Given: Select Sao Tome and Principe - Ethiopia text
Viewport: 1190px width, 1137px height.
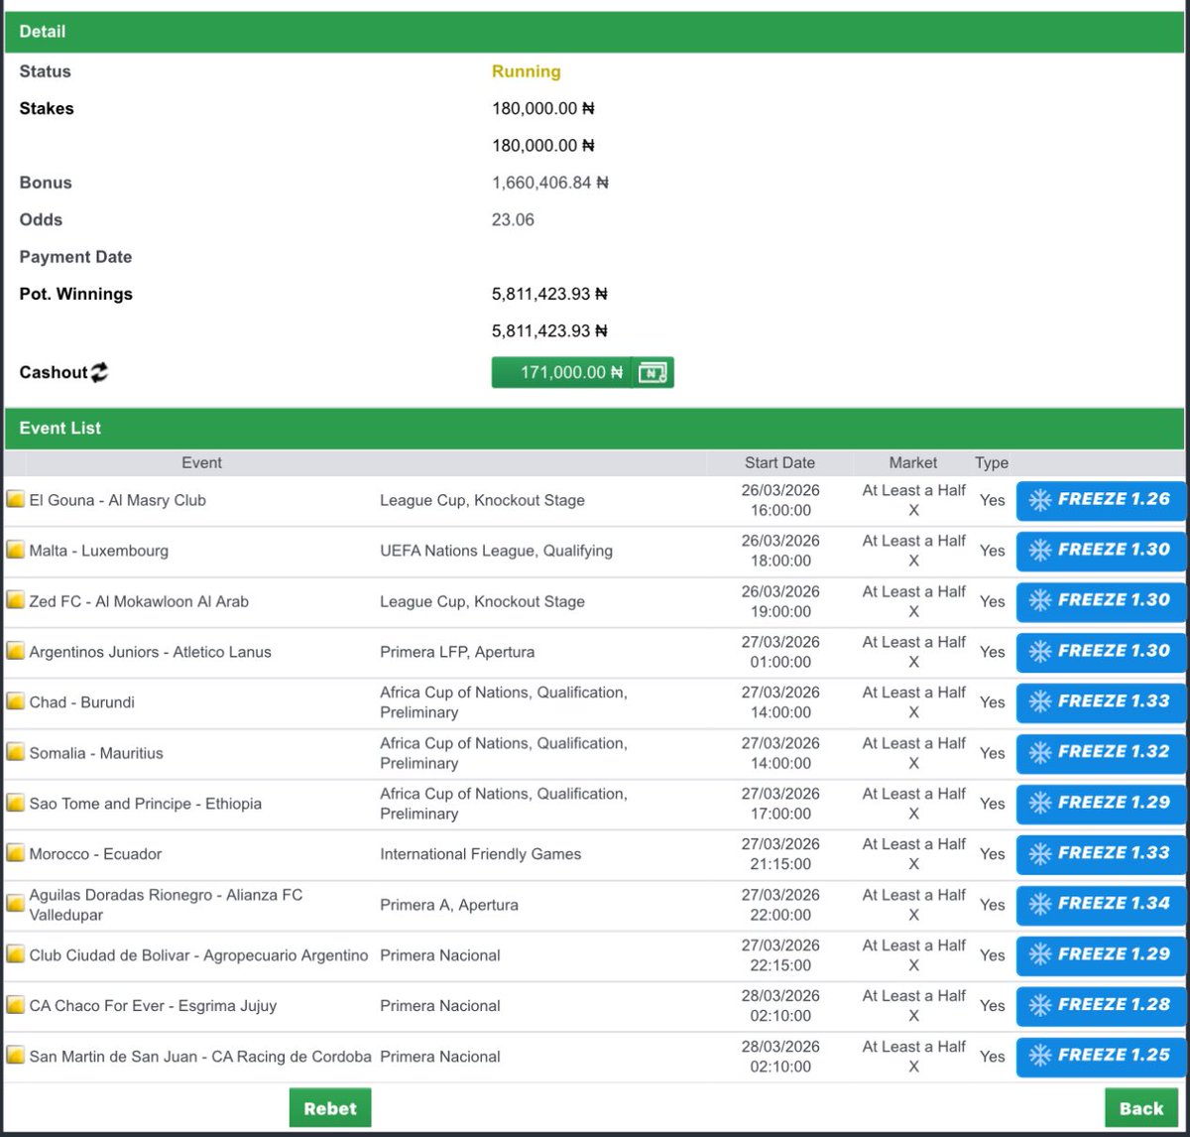Looking at the screenshot, I should pyautogui.click(x=146, y=804).
